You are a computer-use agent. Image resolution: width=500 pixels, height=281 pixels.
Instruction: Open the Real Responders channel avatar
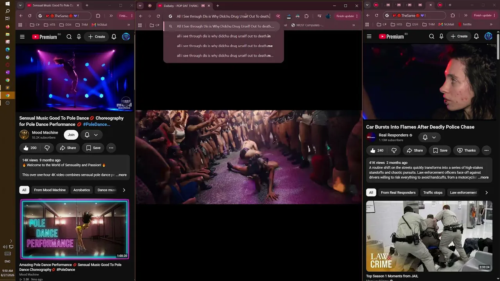coord(371,137)
